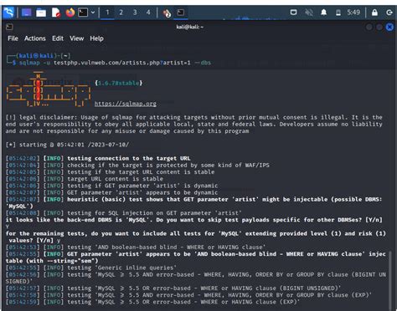Open terminal emulator launcher in panel
Screen dimensions: 397x311
pyautogui.click(x=83, y=13)
